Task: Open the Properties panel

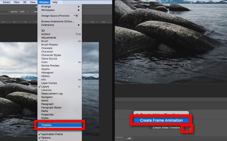Action: 60,115
